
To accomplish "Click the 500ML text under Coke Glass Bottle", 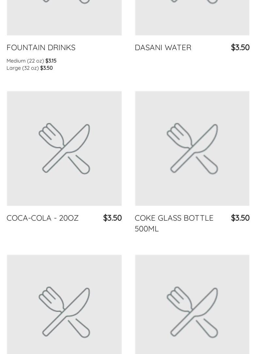I will pyautogui.click(x=147, y=229).
